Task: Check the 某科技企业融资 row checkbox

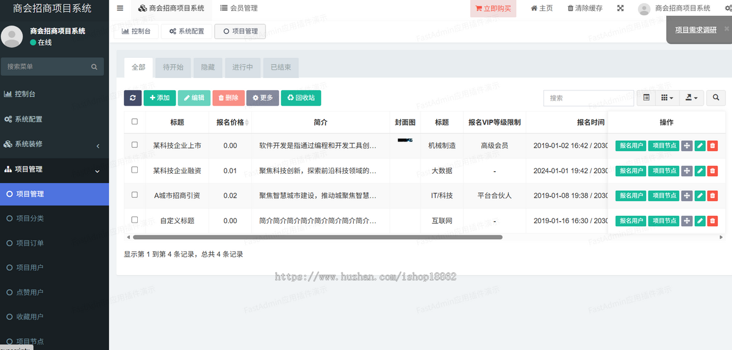Action: [x=135, y=170]
